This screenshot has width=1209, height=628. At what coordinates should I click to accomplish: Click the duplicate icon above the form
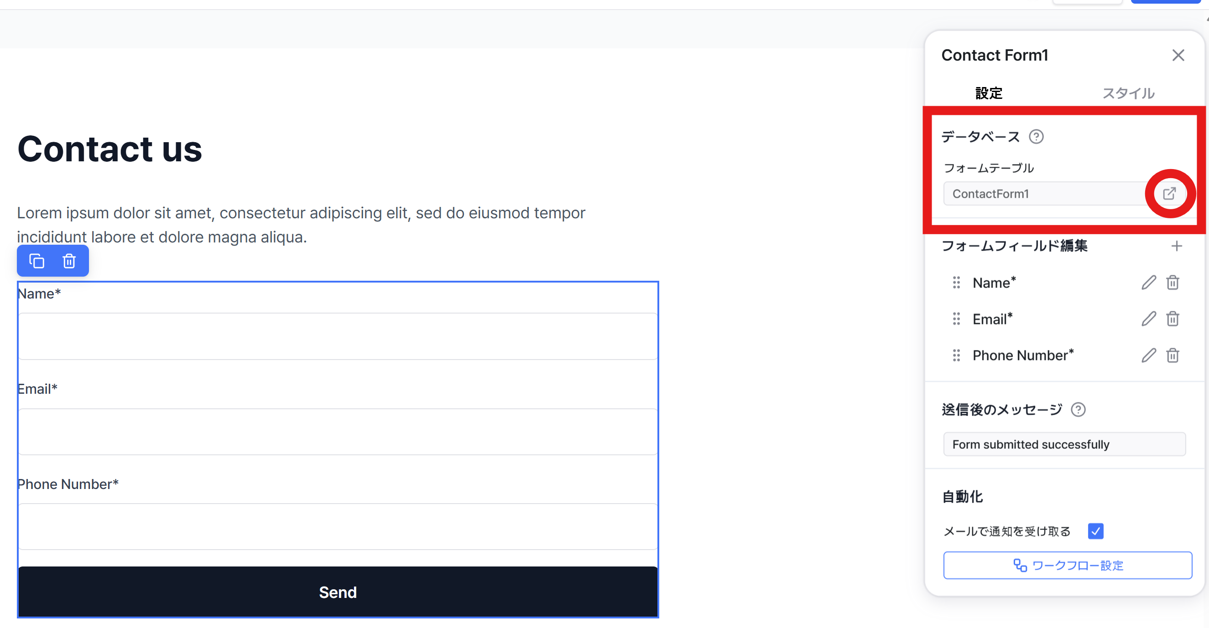click(36, 261)
